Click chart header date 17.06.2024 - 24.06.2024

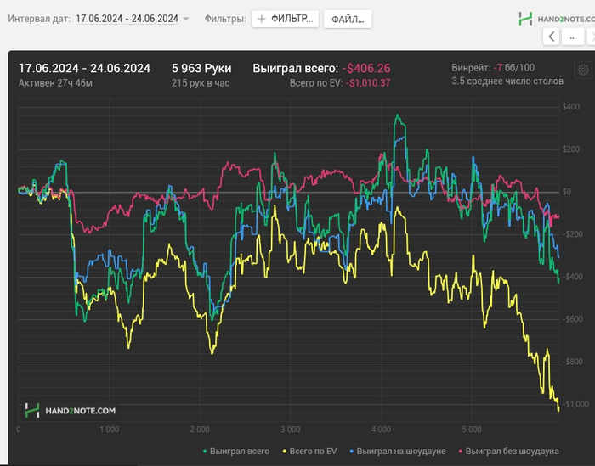[x=84, y=68]
